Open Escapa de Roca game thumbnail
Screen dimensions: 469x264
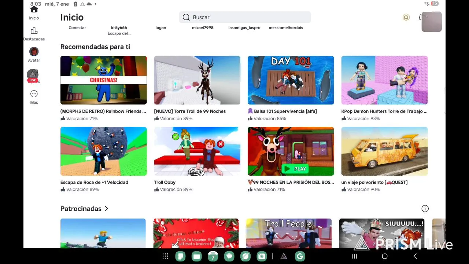[104, 151]
